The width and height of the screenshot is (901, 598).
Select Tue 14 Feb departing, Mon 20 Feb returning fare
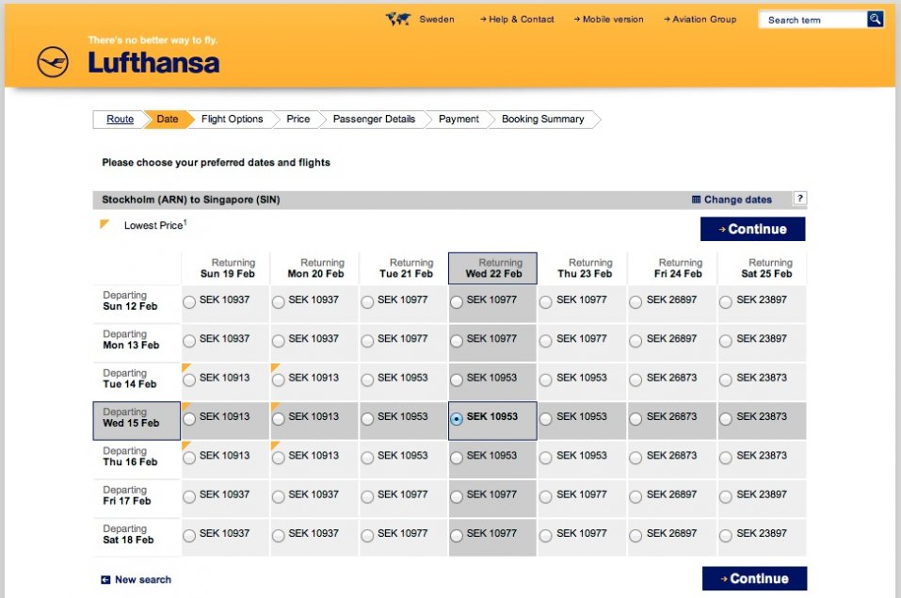[x=278, y=380]
